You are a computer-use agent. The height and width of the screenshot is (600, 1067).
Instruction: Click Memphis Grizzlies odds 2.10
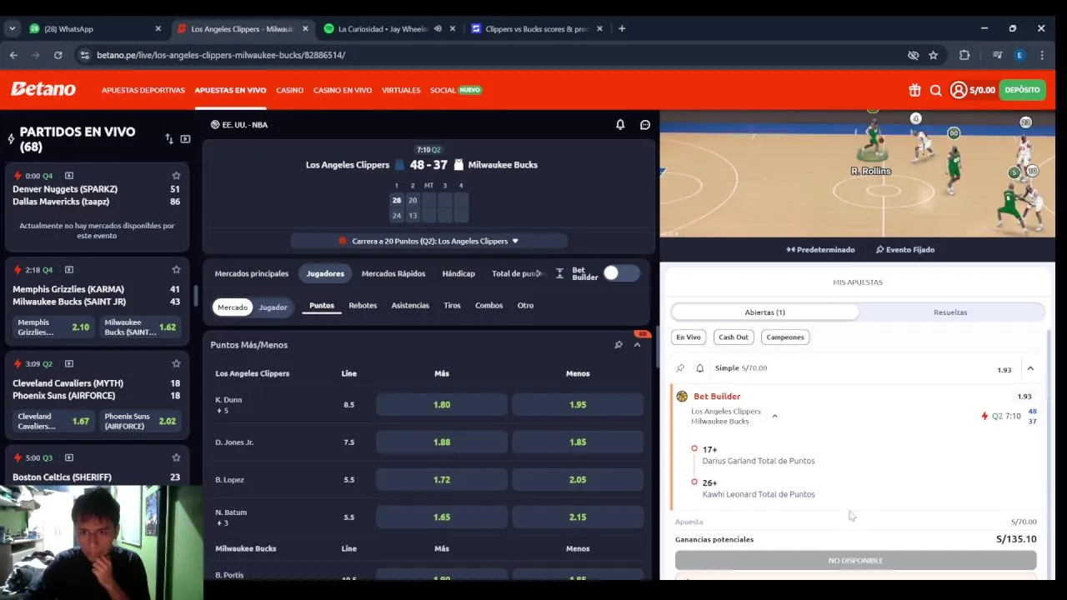54,327
